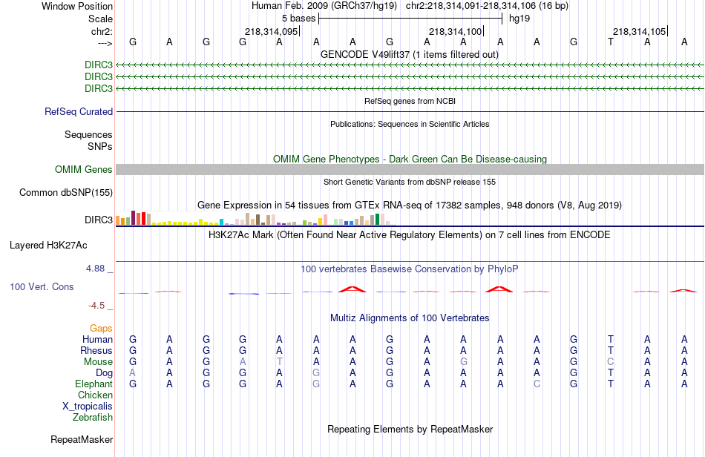
Task: Click the 5 bases scale bar
Action: click(x=410, y=19)
